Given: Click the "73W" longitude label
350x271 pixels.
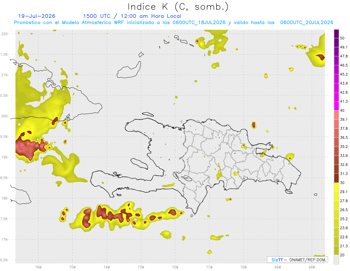Looking at the screenshot, I should pos(141,267).
